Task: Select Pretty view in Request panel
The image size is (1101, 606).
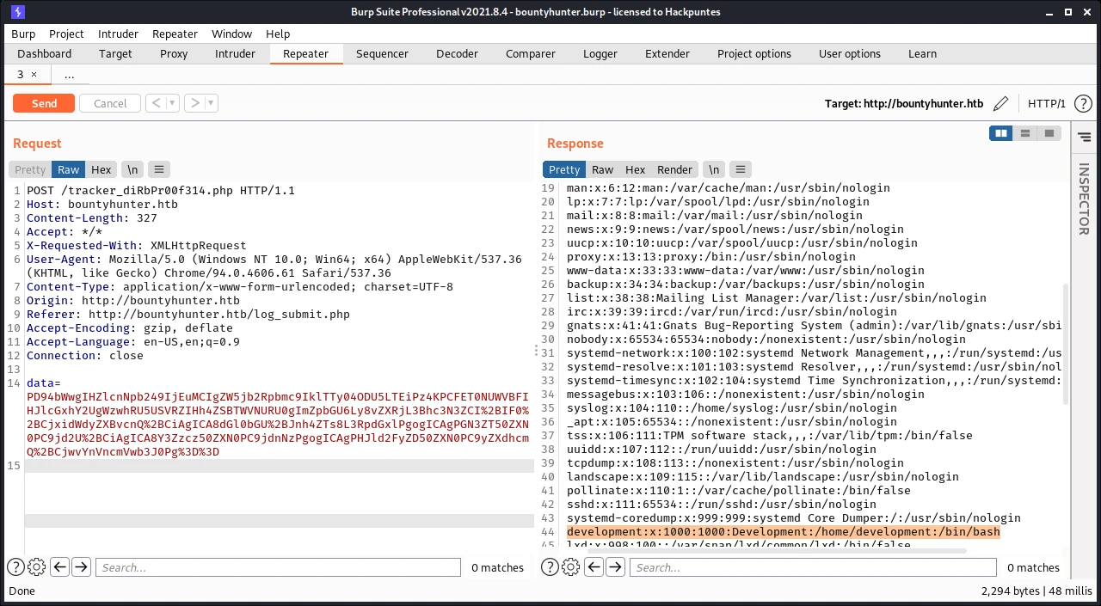Action: 30,169
